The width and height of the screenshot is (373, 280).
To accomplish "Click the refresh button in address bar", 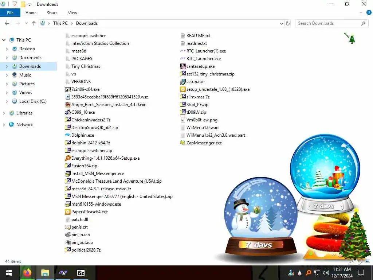I will click(x=288, y=23).
